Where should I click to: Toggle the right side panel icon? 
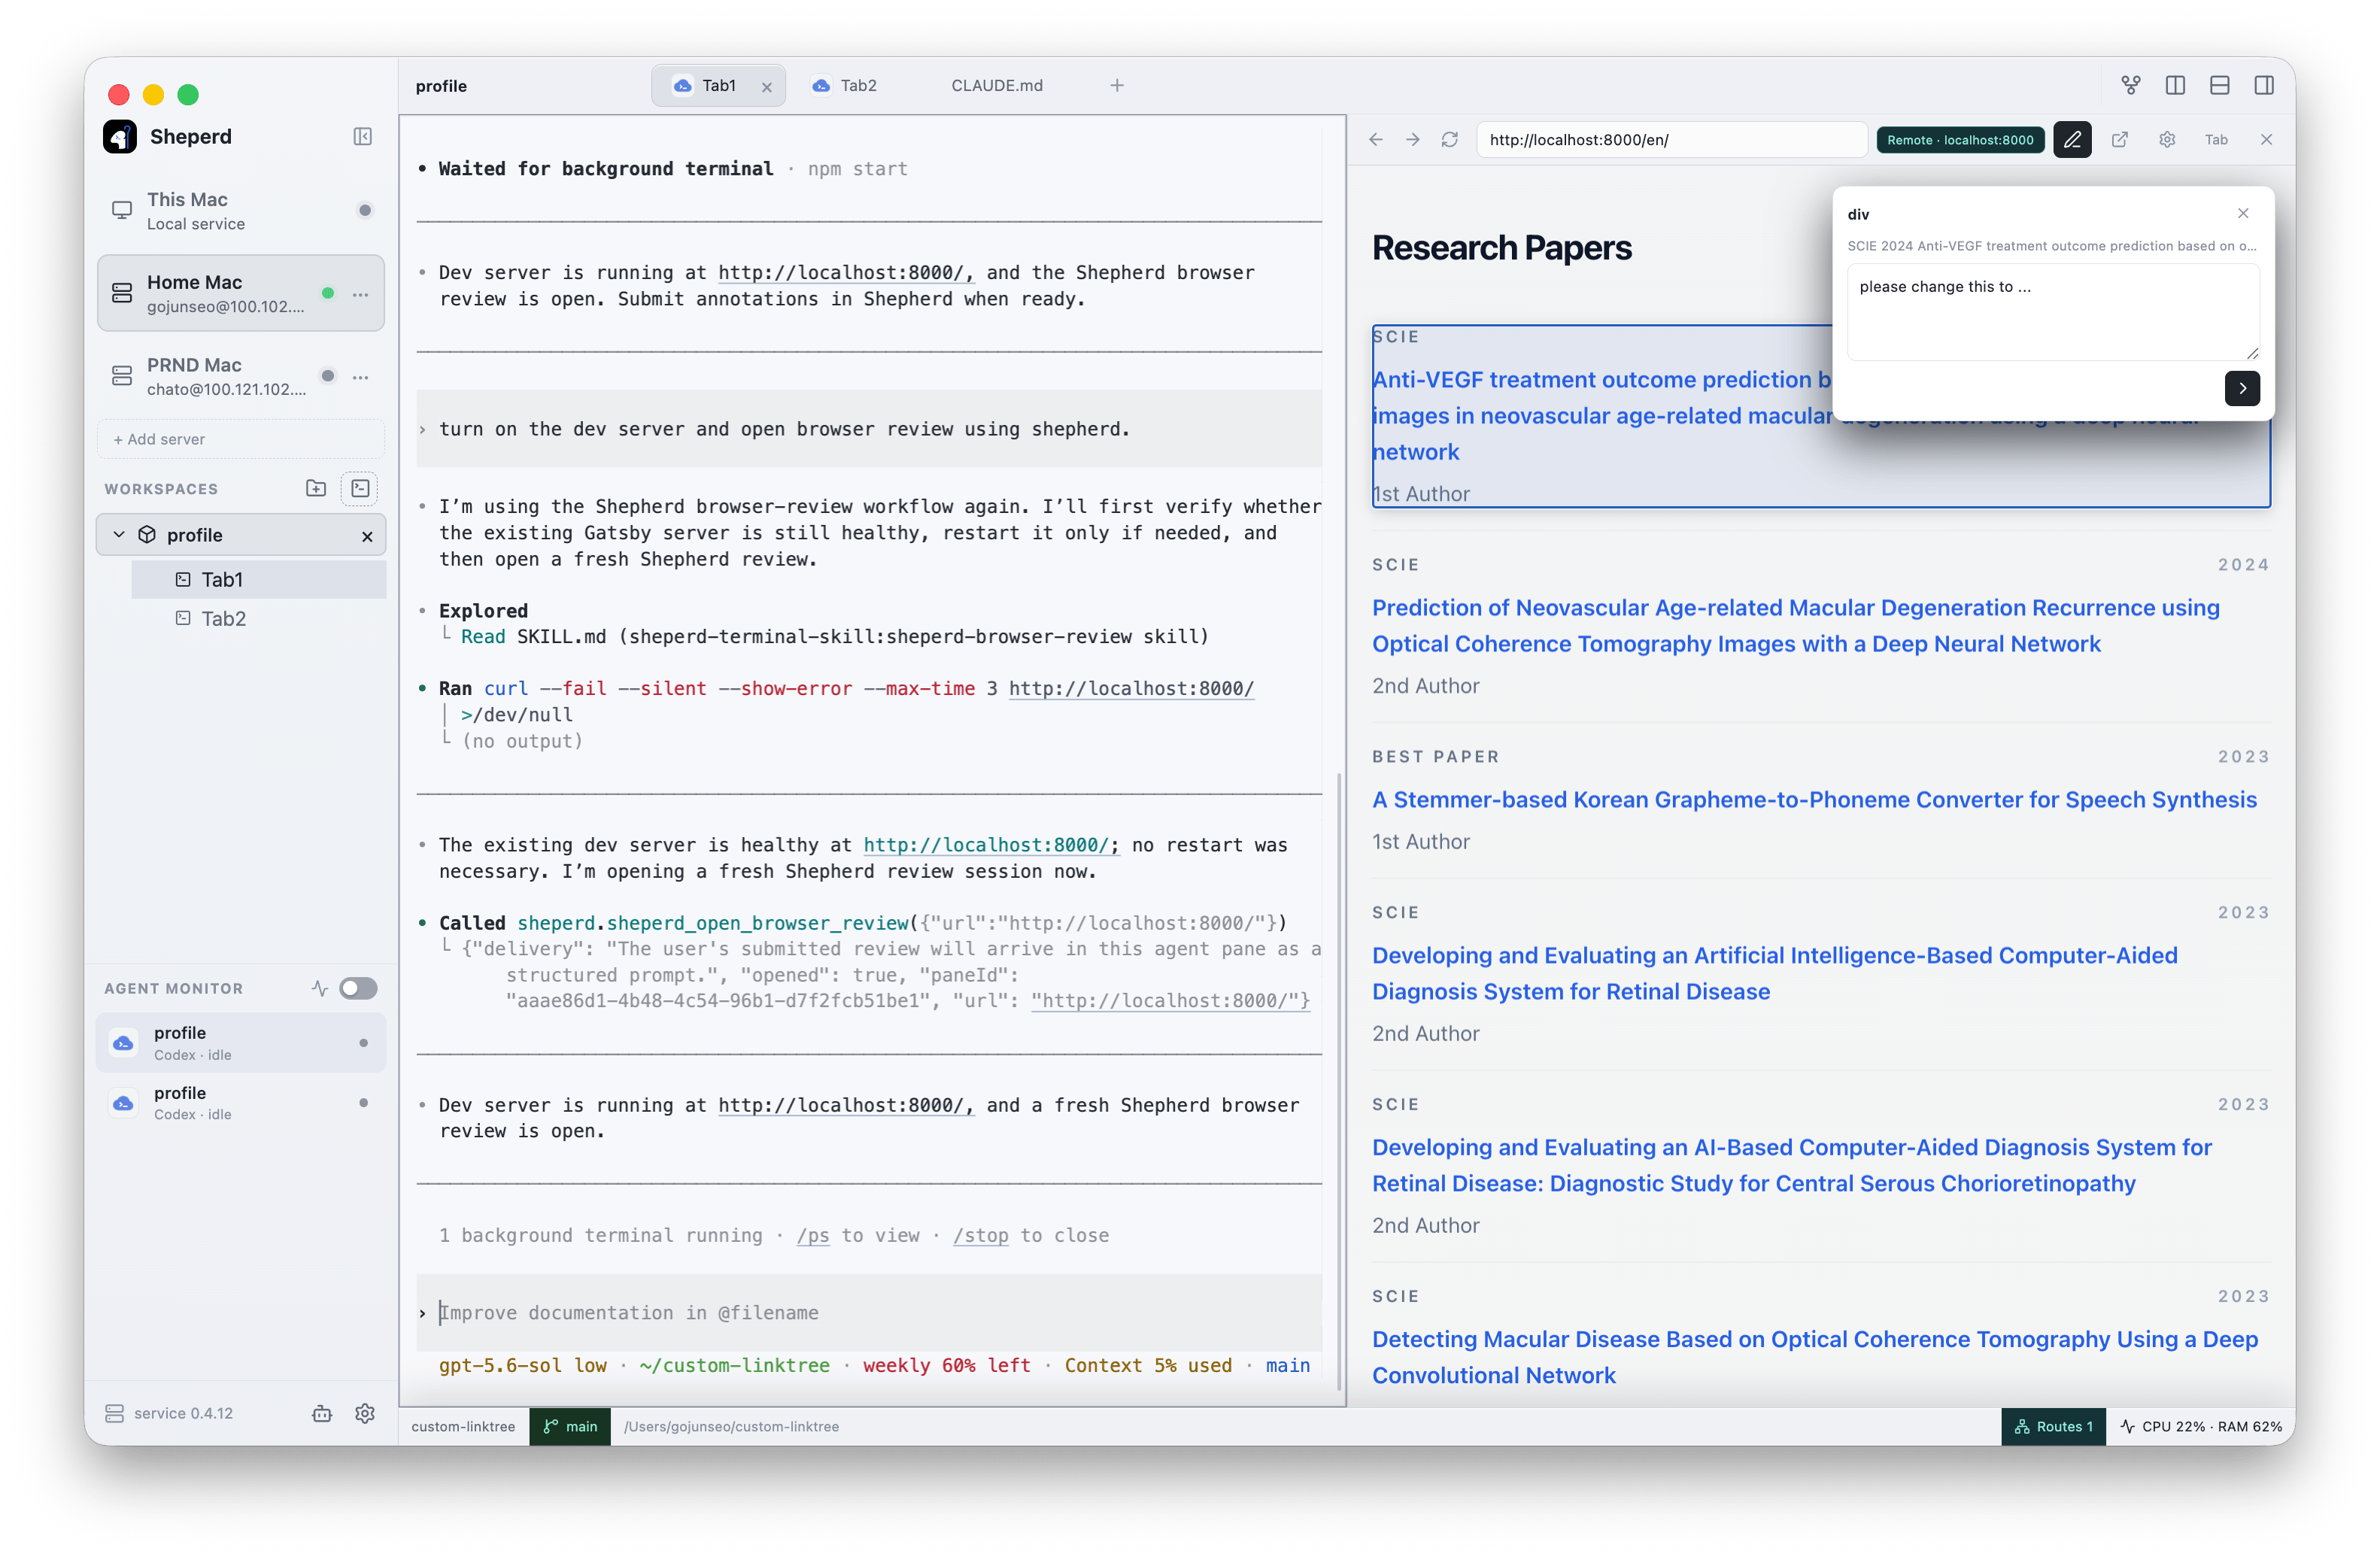(x=2264, y=86)
